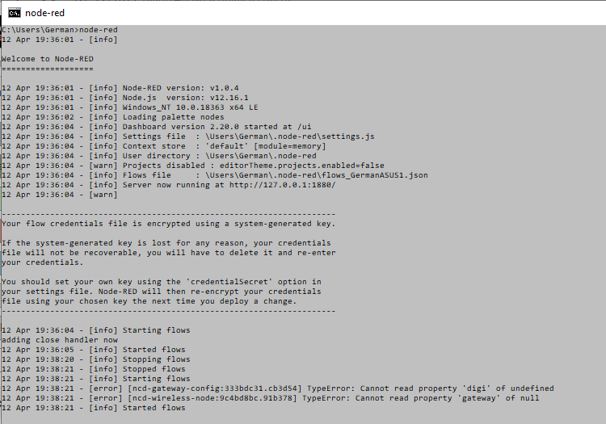The image size is (606, 424).
Task: Click the 'Welcome to Node-RED' heading
Action: pyautogui.click(x=48, y=59)
